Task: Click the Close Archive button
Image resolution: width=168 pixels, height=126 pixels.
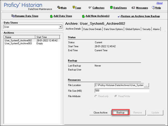Action: click(100, 112)
